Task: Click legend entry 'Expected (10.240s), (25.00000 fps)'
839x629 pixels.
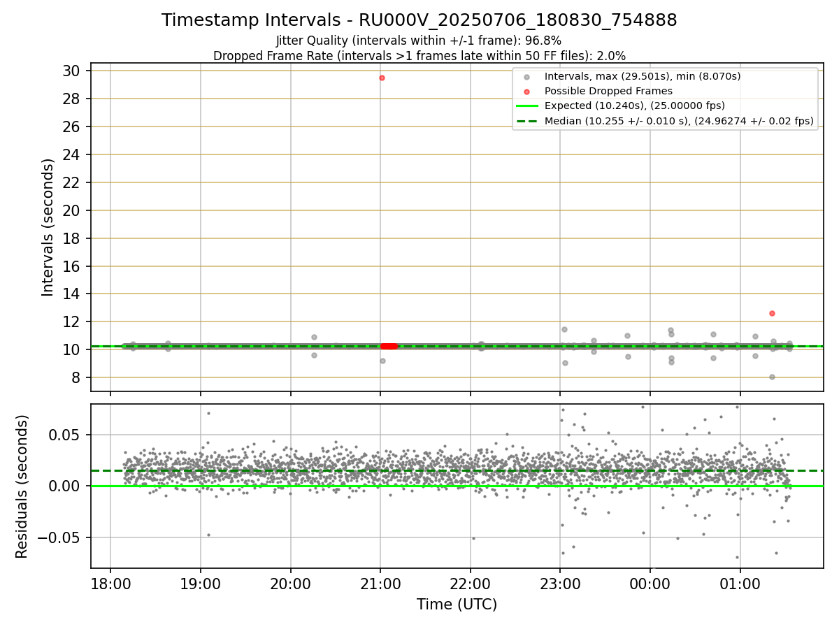Action: pos(634,106)
